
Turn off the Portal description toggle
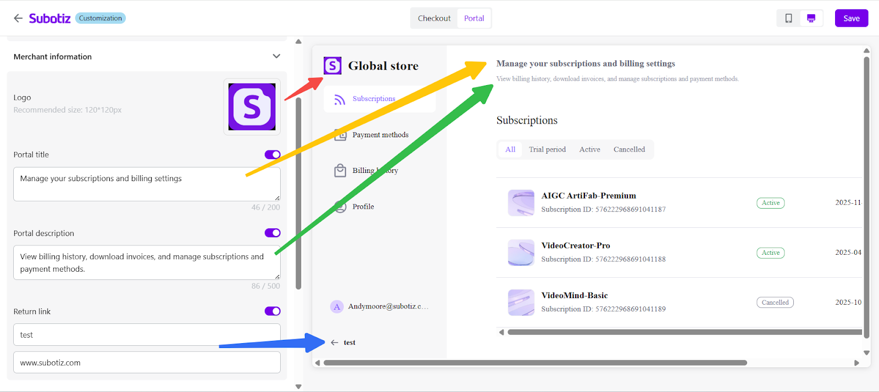tap(272, 233)
